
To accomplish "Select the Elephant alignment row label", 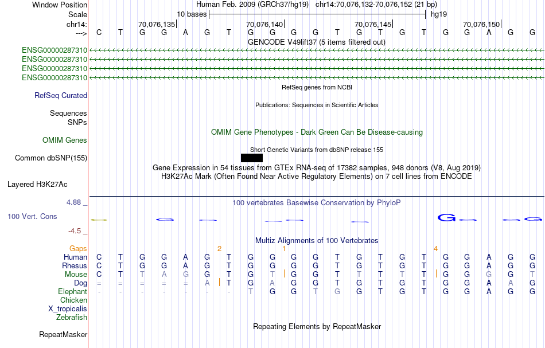I will 73,291.
